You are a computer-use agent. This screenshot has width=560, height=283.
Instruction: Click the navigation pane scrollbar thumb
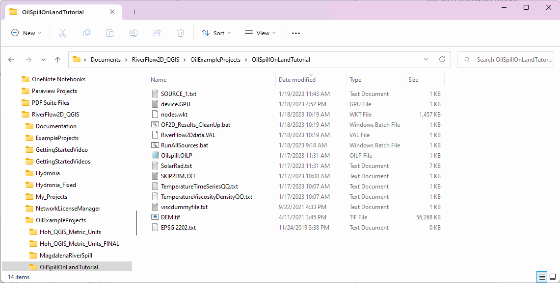pyautogui.click(x=136, y=223)
